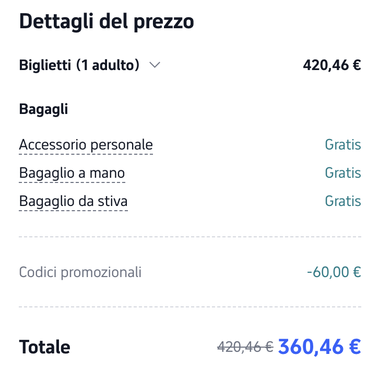
Task: Click dashed separator above Codici promozionali
Action: coord(189,237)
